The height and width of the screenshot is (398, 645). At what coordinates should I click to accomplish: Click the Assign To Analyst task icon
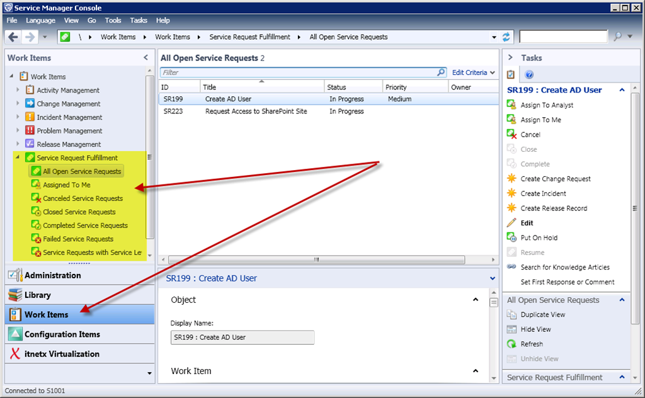pos(511,105)
